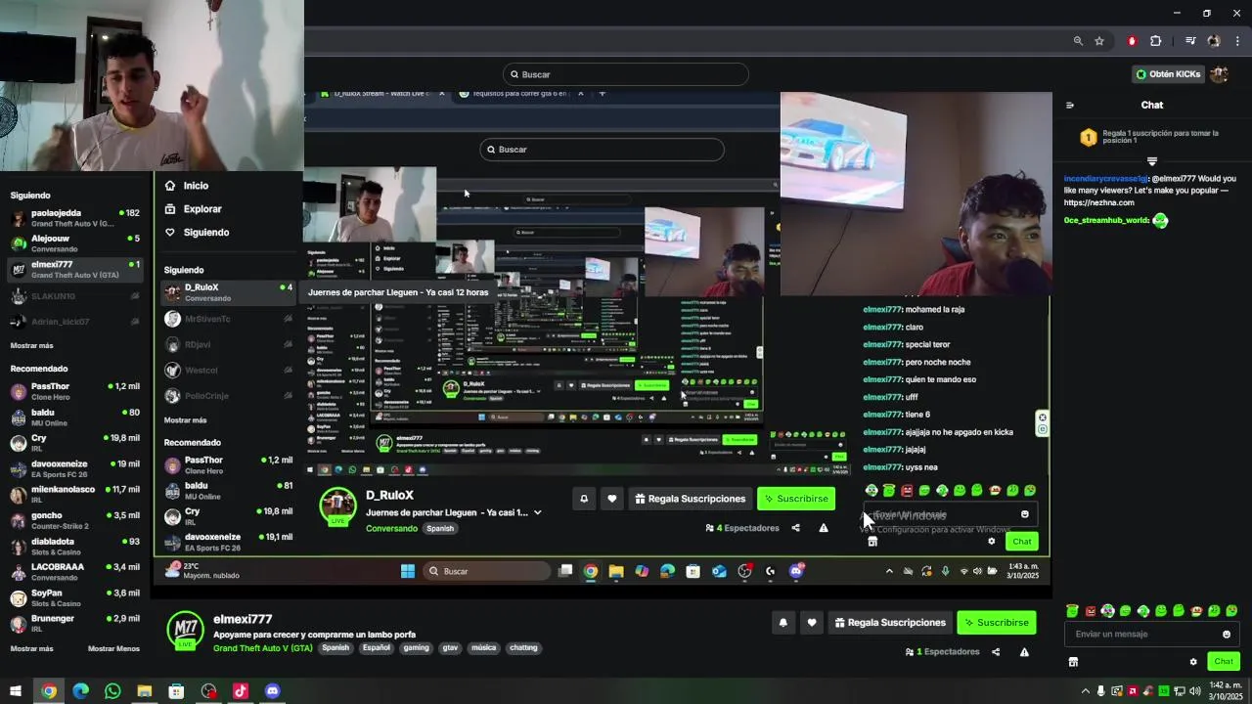Switch to D_RuloX Stream browser tab
This screenshot has height=704, width=1252.
pyautogui.click(x=381, y=94)
